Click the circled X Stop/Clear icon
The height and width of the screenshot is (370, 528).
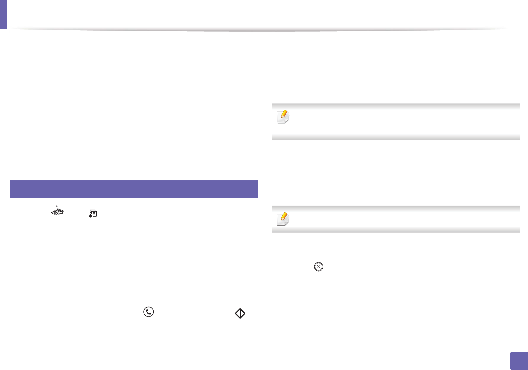point(319,267)
